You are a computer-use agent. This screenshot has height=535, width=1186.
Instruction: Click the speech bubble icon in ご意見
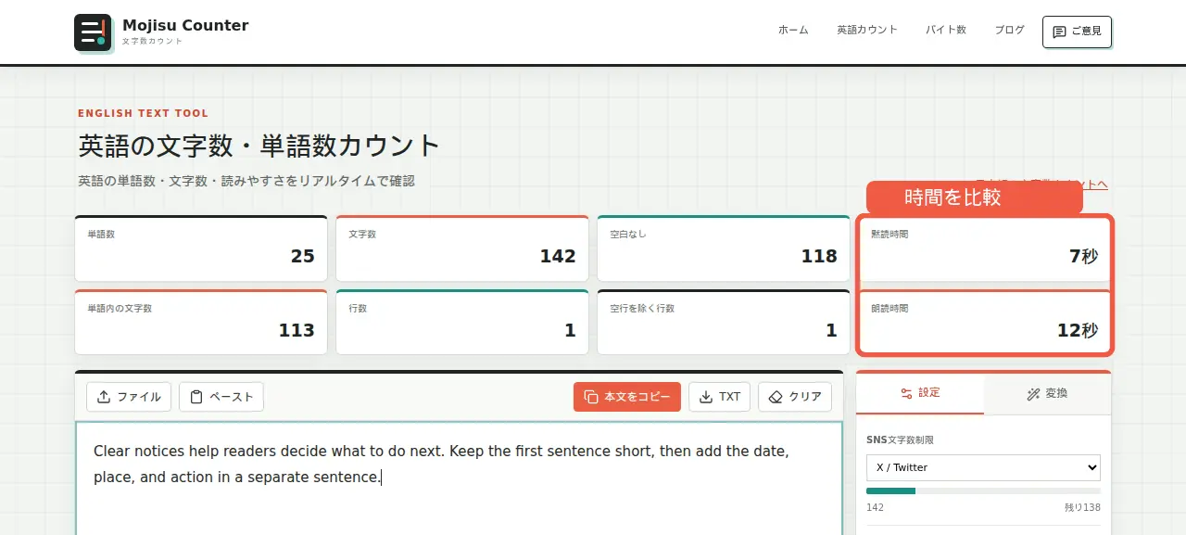coord(1060,32)
